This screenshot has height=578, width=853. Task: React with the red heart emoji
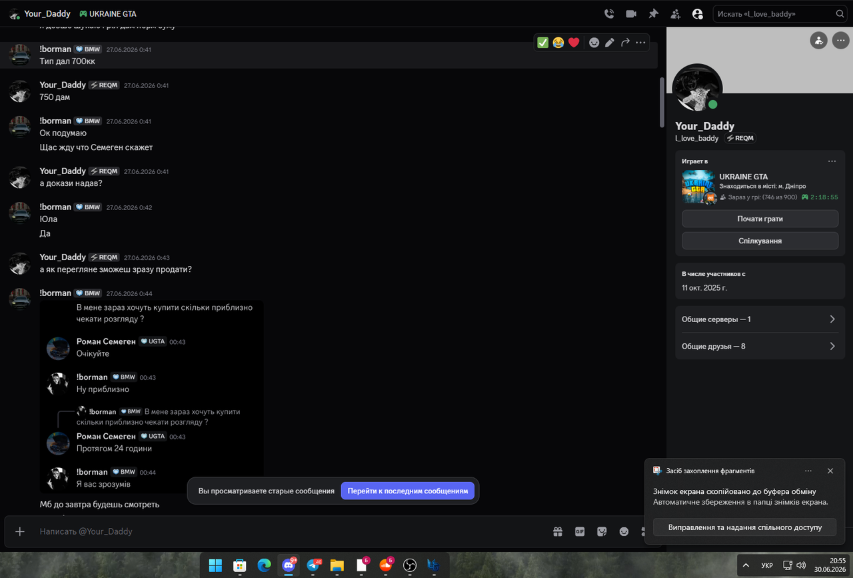click(574, 43)
